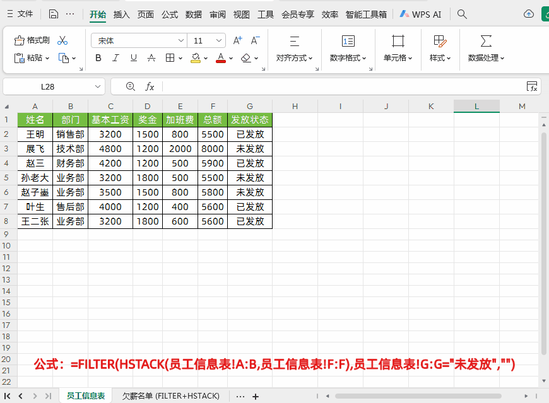549x403 pixels.
Task: Click the search magnifier icon
Action: tap(462, 15)
